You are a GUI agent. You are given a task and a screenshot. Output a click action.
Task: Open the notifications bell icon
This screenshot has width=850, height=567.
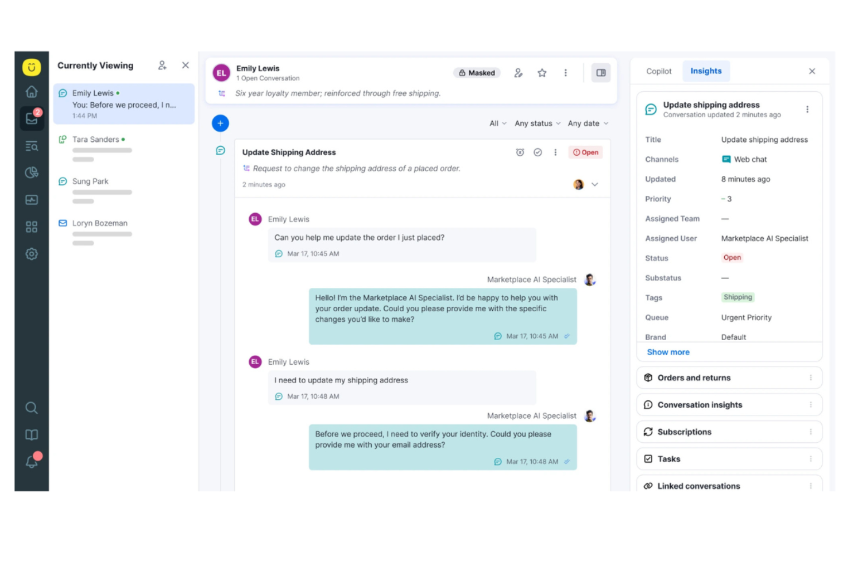pos(32,460)
